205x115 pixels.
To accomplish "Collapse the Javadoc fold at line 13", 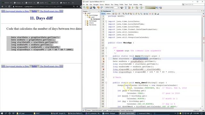I will point(106,48).
